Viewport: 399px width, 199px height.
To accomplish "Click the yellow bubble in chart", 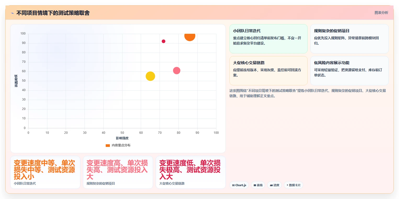I will point(150,76).
